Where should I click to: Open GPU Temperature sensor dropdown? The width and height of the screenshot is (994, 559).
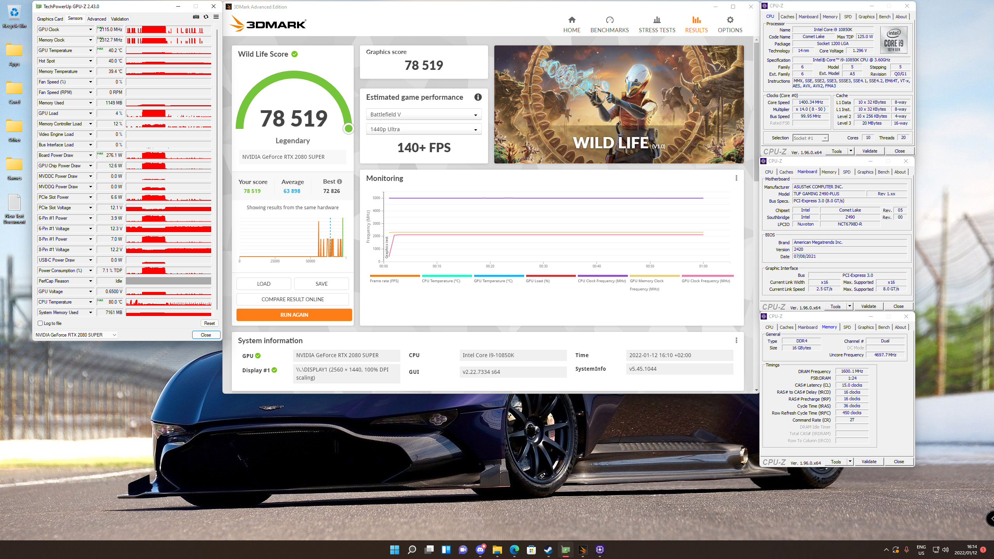click(x=90, y=50)
